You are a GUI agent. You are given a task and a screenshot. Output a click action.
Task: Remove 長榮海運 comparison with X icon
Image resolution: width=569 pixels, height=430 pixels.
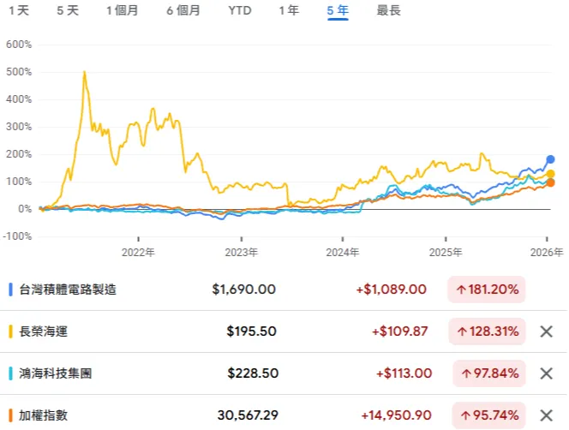[546, 331]
